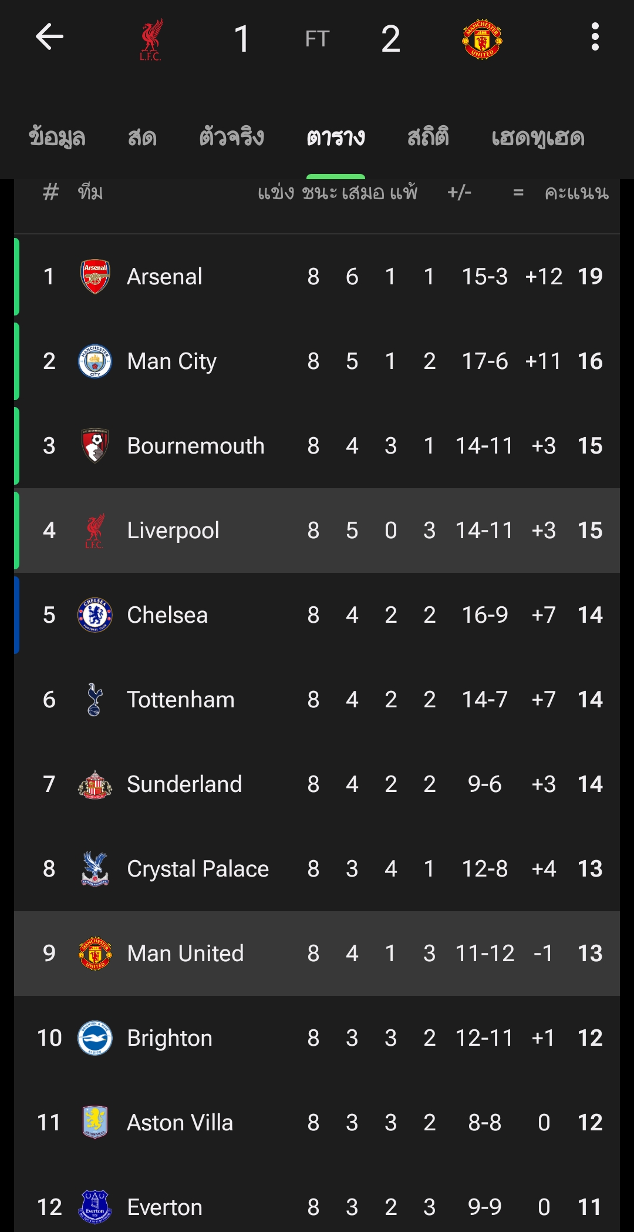
Task: Tap the FT match status label
Action: 317,39
